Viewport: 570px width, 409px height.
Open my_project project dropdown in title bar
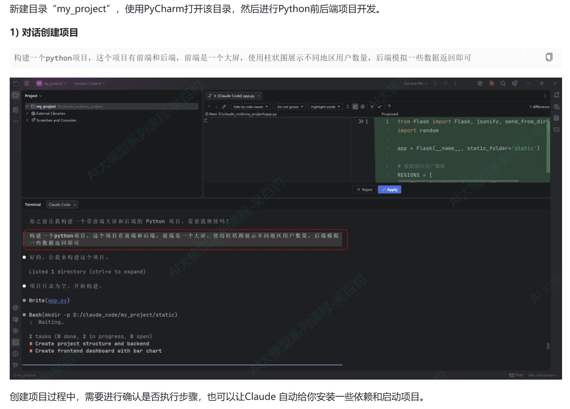pyautogui.click(x=52, y=83)
